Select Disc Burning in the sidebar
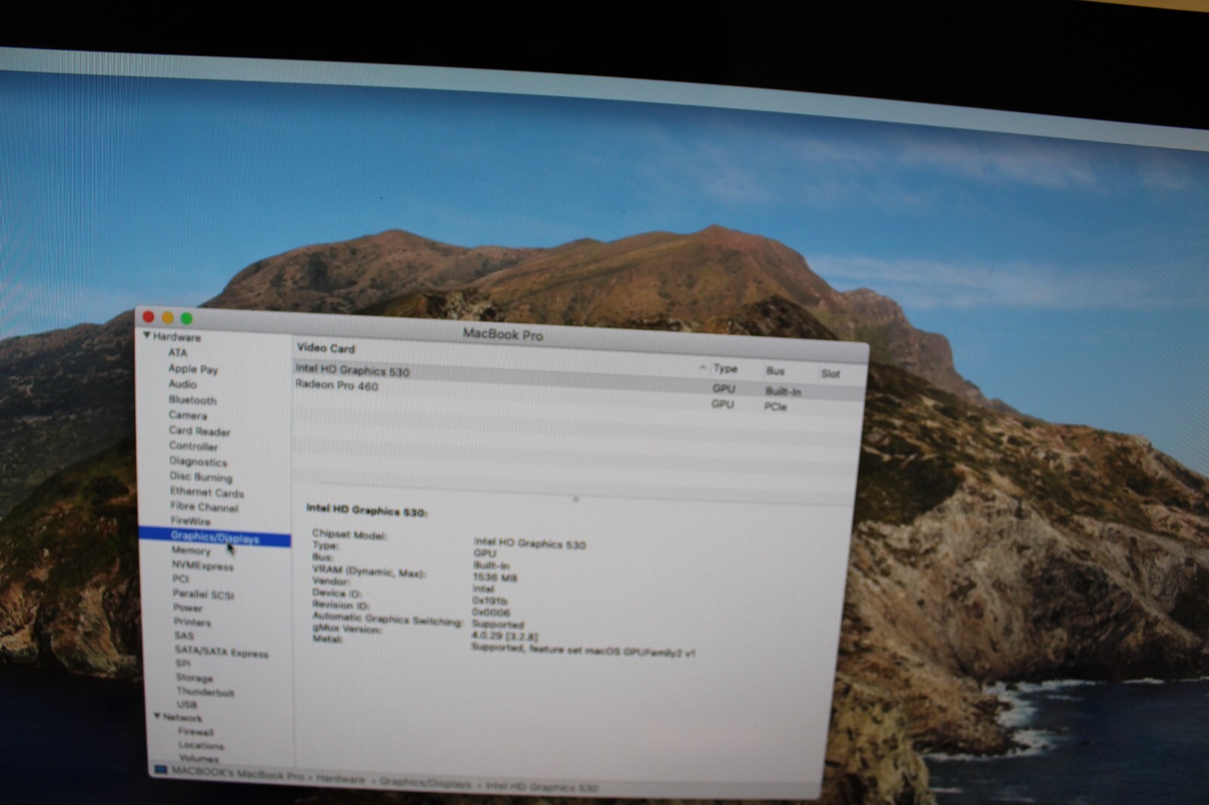This screenshot has height=805, width=1209. click(x=201, y=477)
